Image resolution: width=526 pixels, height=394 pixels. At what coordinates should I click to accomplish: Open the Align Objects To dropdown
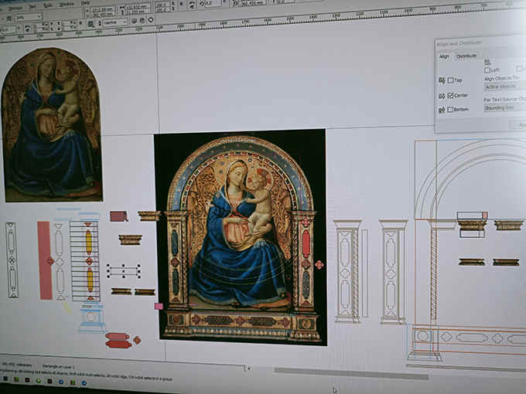(505, 87)
